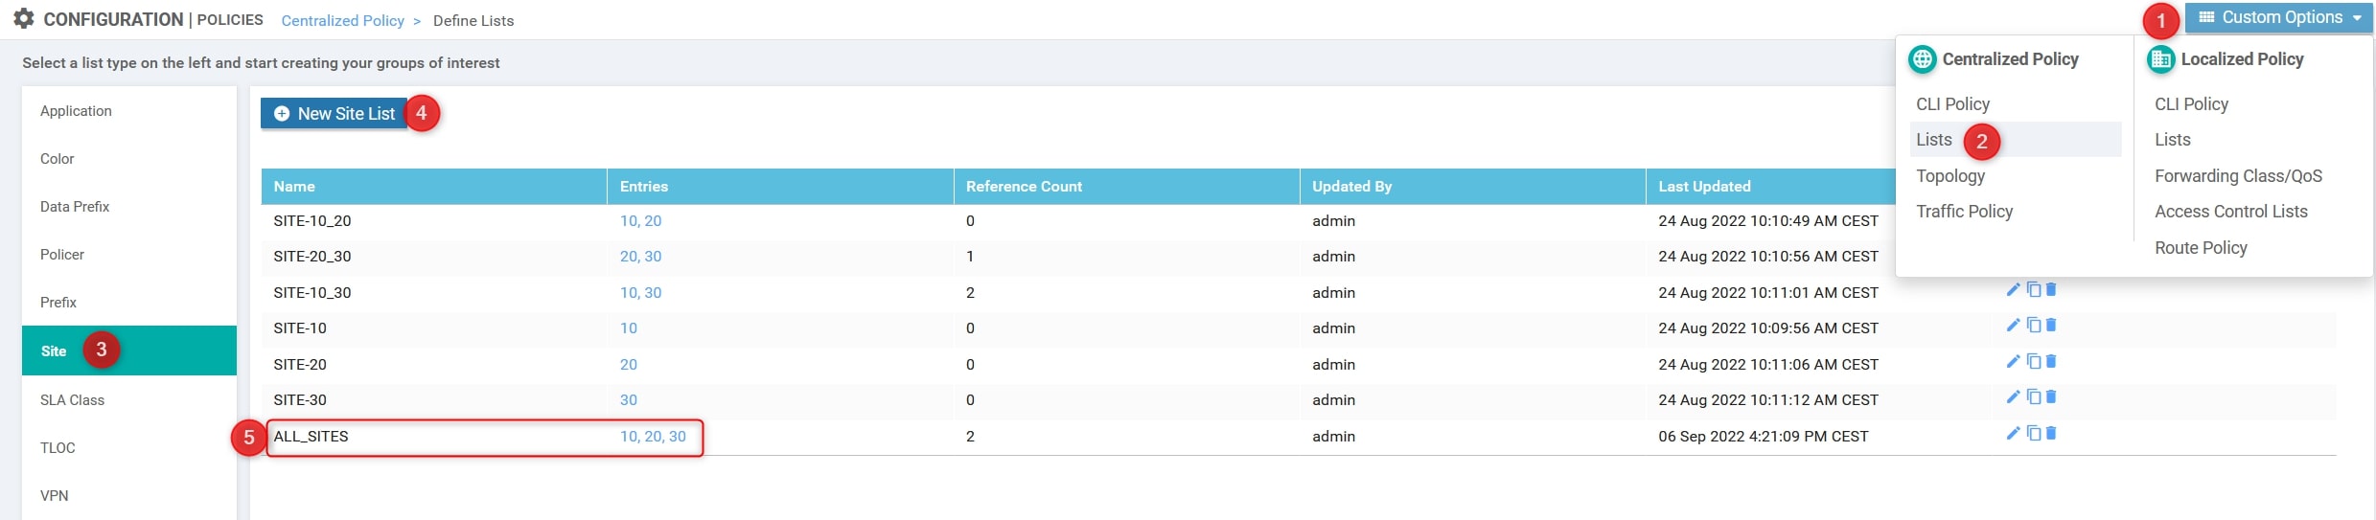2376x520 pixels.
Task: Select the Data Prefix list type
Action: click(x=75, y=207)
